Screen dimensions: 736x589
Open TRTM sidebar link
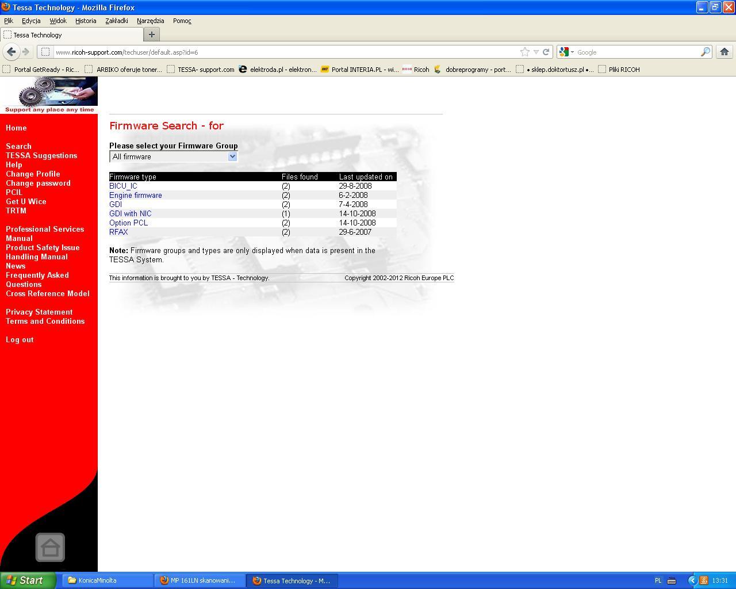(x=16, y=211)
